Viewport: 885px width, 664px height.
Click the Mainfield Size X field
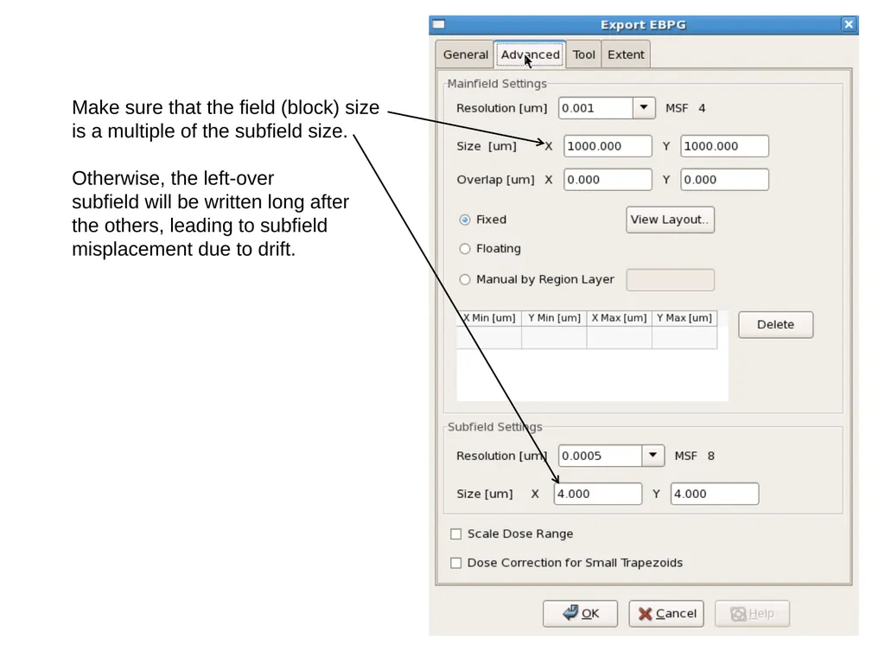click(608, 146)
